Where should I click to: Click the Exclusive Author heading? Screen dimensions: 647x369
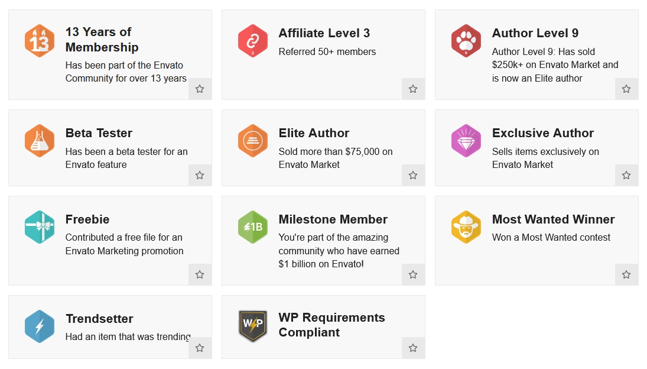[x=542, y=133]
